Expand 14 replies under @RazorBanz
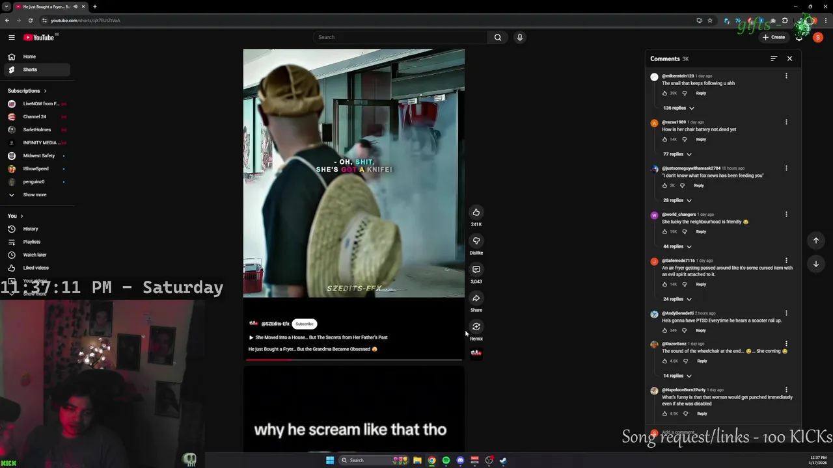Viewport: 833px width, 468px height. 677,376
